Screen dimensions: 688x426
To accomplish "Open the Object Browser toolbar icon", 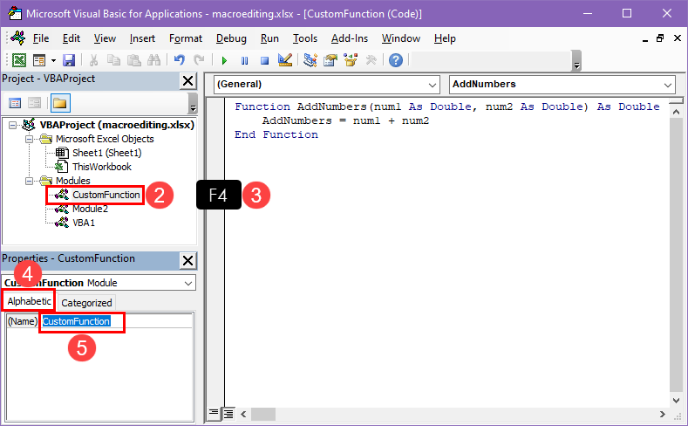I will click(351, 60).
